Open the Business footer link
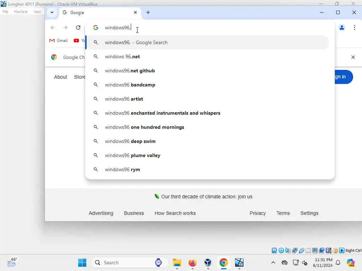Viewport: 362px width, 271px height. [134, 213]
